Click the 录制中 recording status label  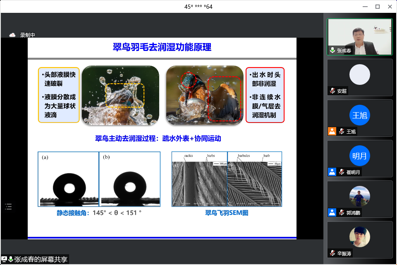[x=28, y=35]
